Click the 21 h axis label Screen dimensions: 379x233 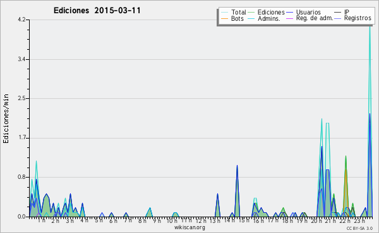(330, 220)
